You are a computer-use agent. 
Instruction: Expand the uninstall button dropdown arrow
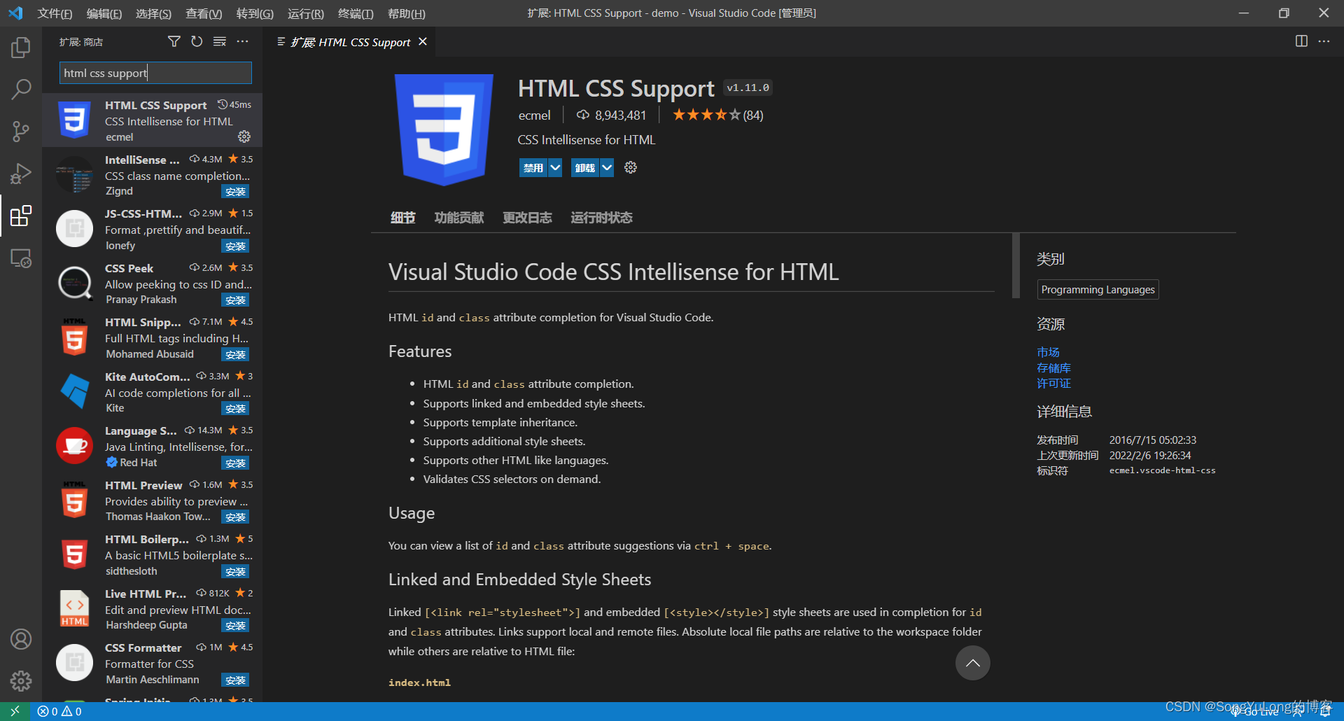tap(607, 168)
